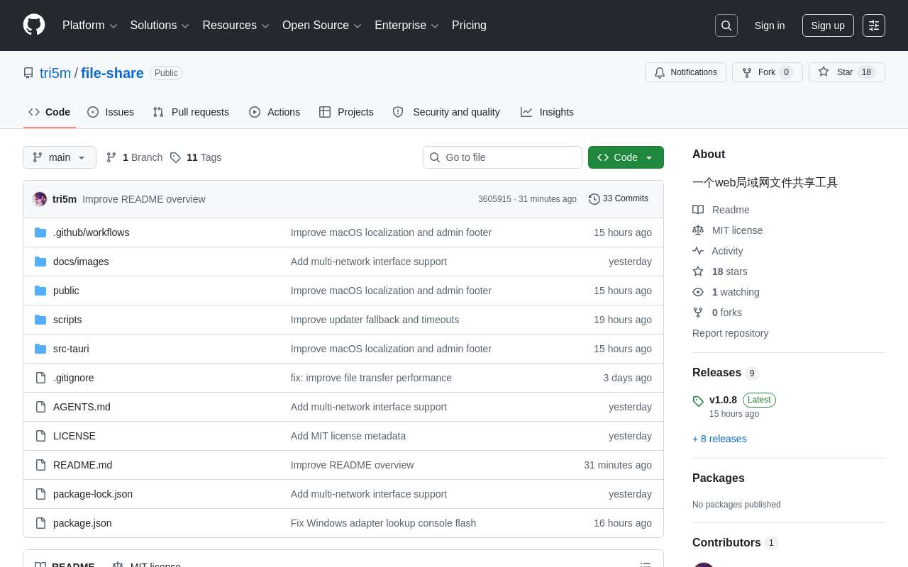The image size is (908, 567).
Task: Open the green Code dropdown button
Action: pyautogui.click(x=626, y=157)
